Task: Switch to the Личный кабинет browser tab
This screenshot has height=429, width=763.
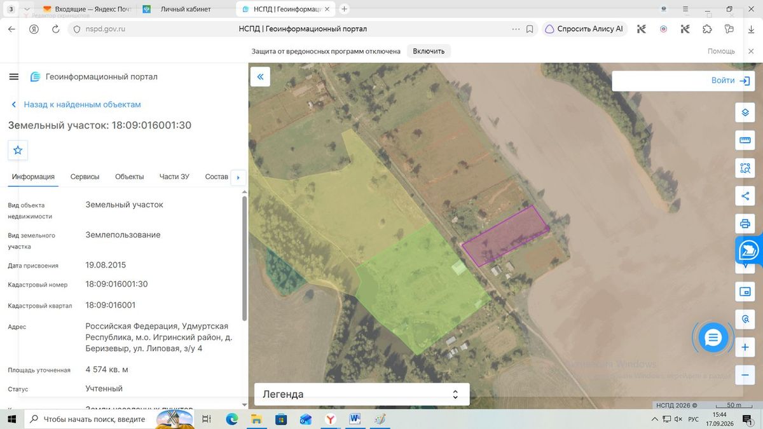Action: [185, 10]
